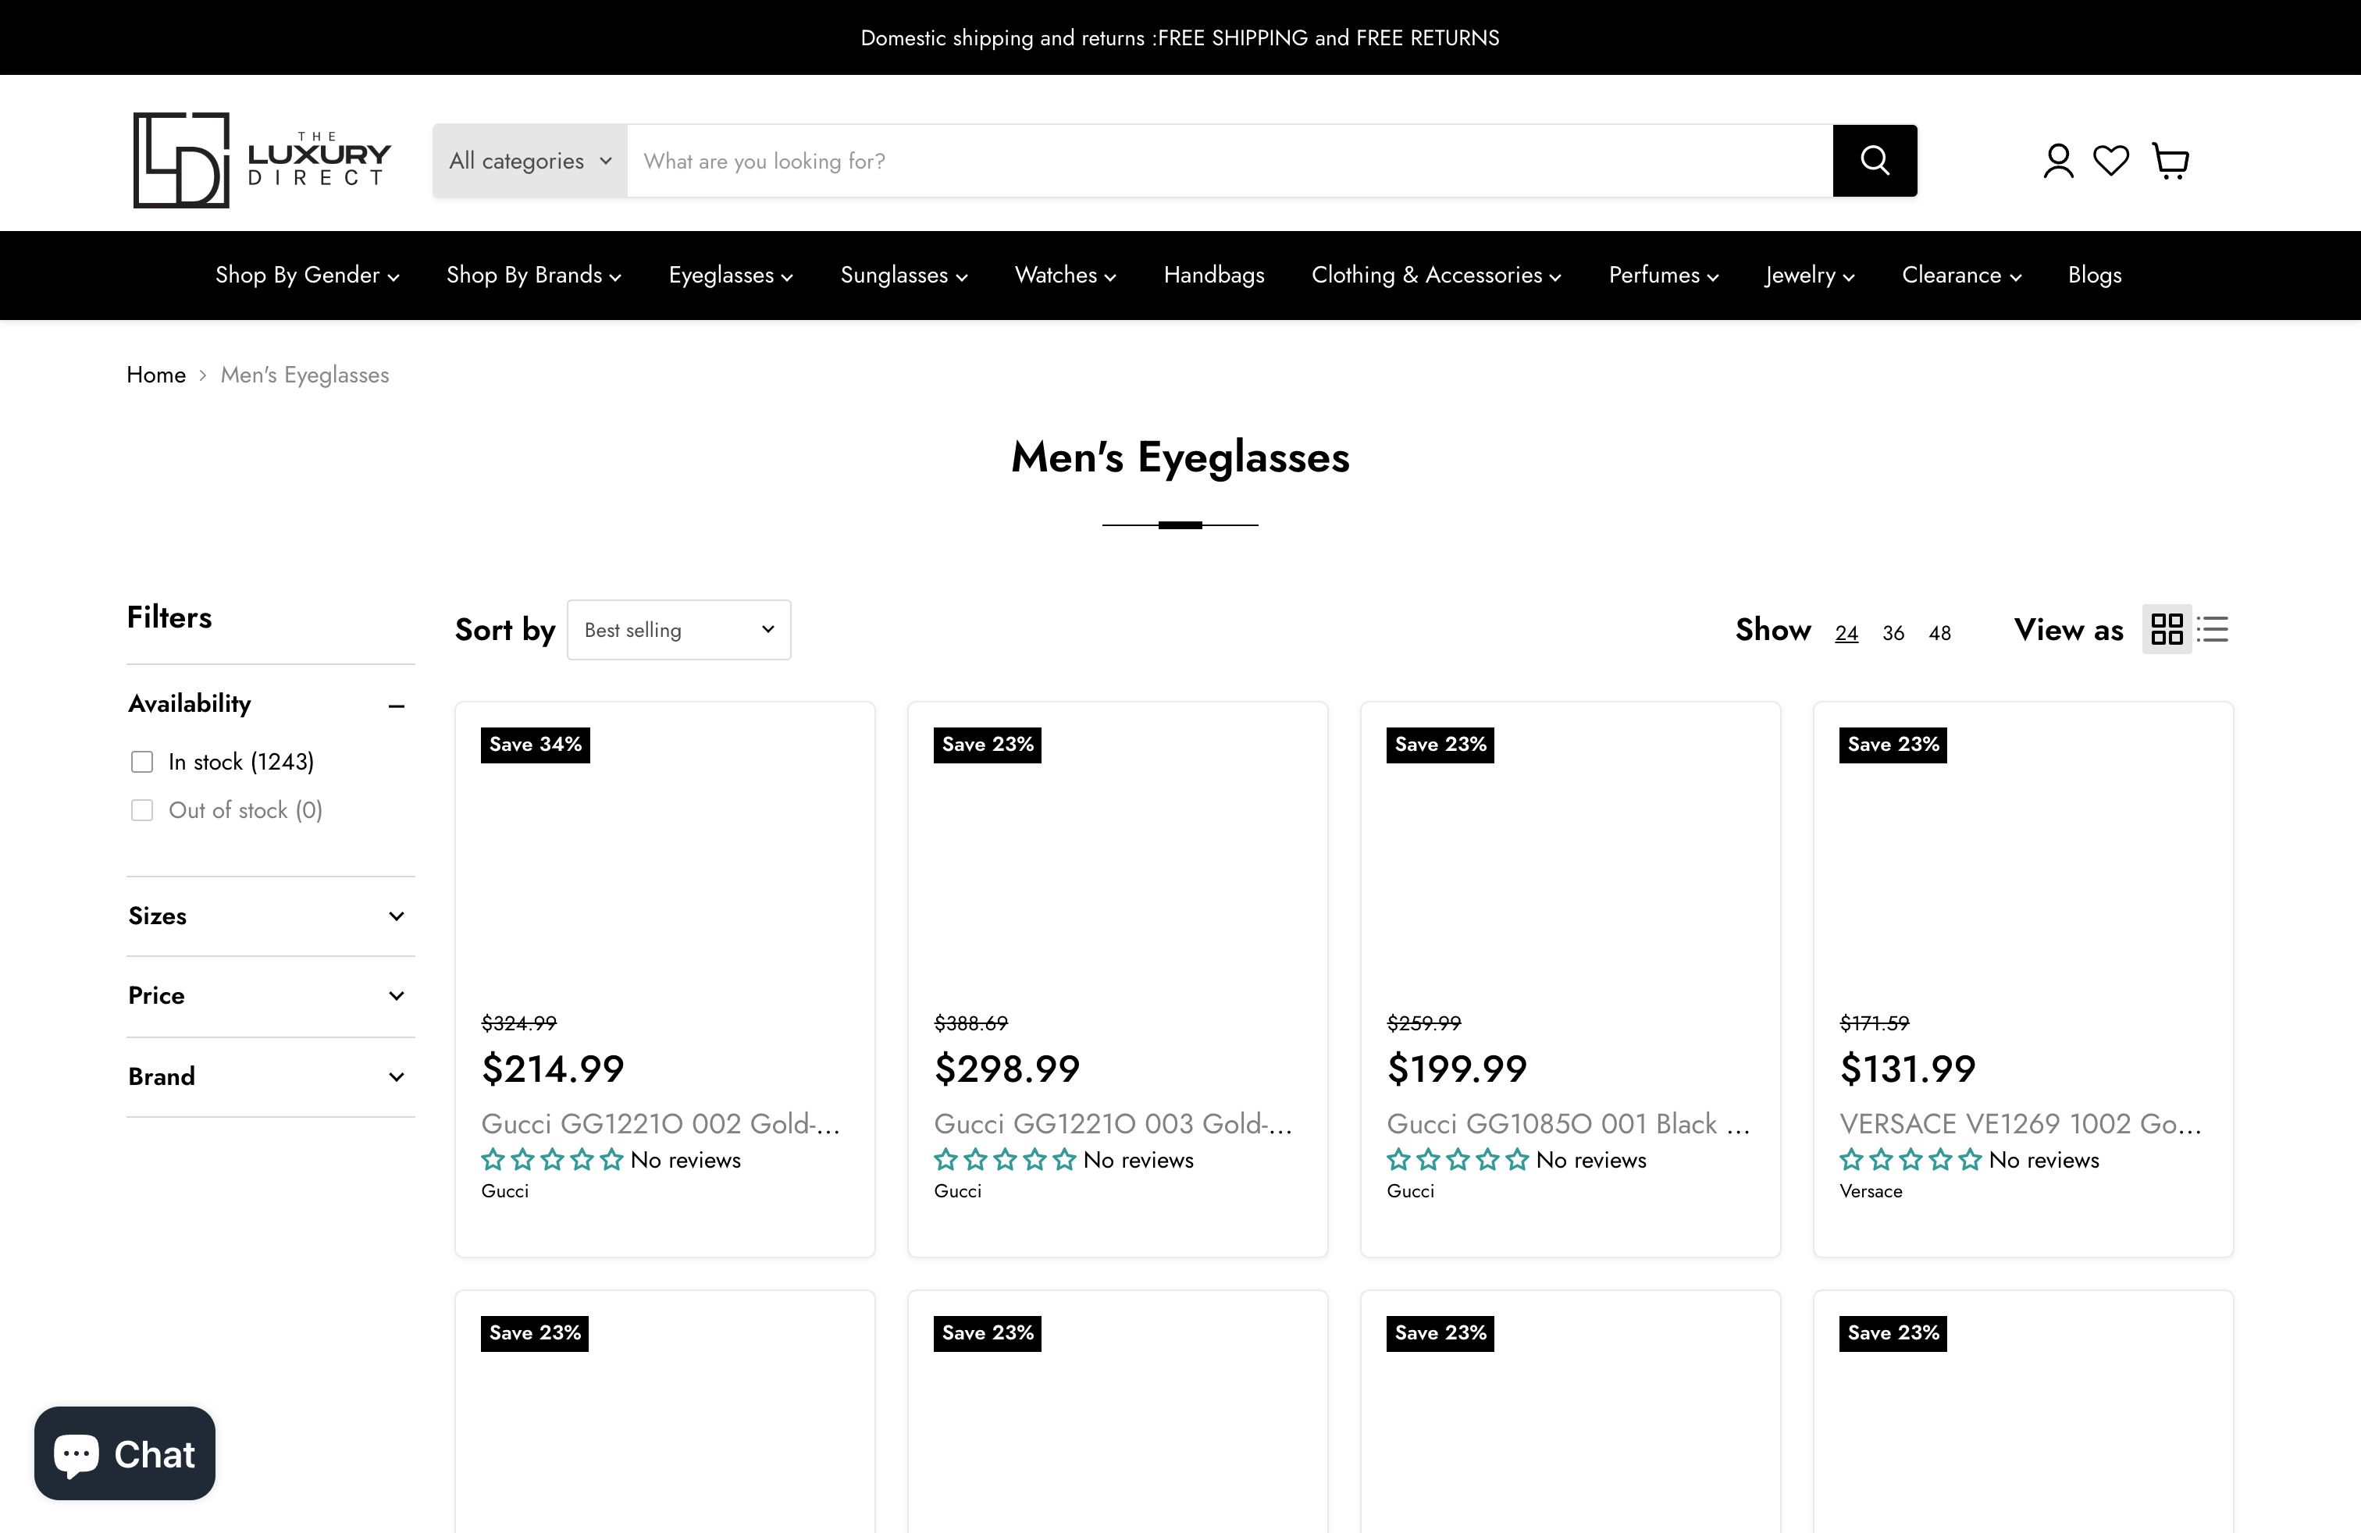Show 48 products per page

click(1939, 631)
